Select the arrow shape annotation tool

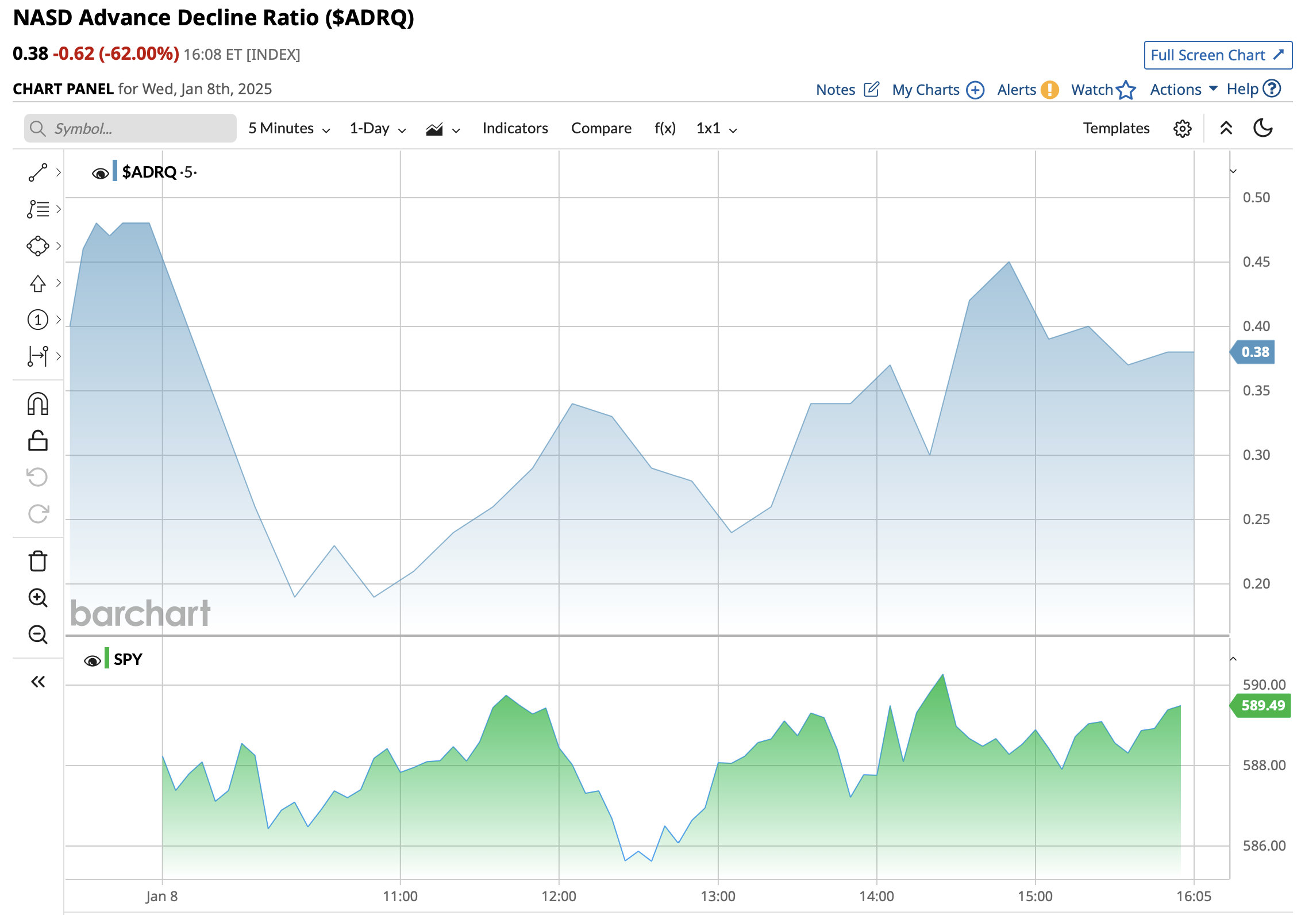coord(38,283)
